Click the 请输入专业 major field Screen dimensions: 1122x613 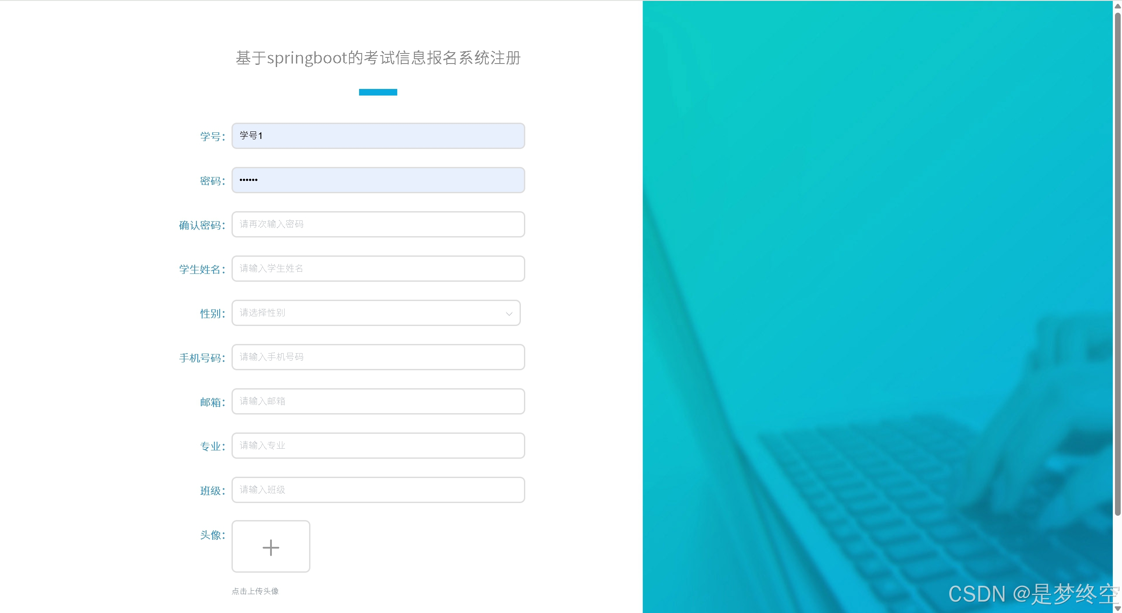pyautogui.click(x=378, y=446)
